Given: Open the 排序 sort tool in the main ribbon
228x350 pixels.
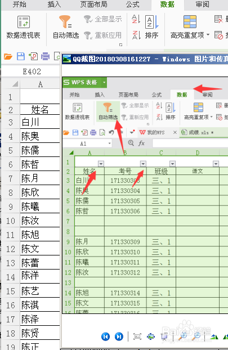Looking at the screenshot, I should click(152, 27).
